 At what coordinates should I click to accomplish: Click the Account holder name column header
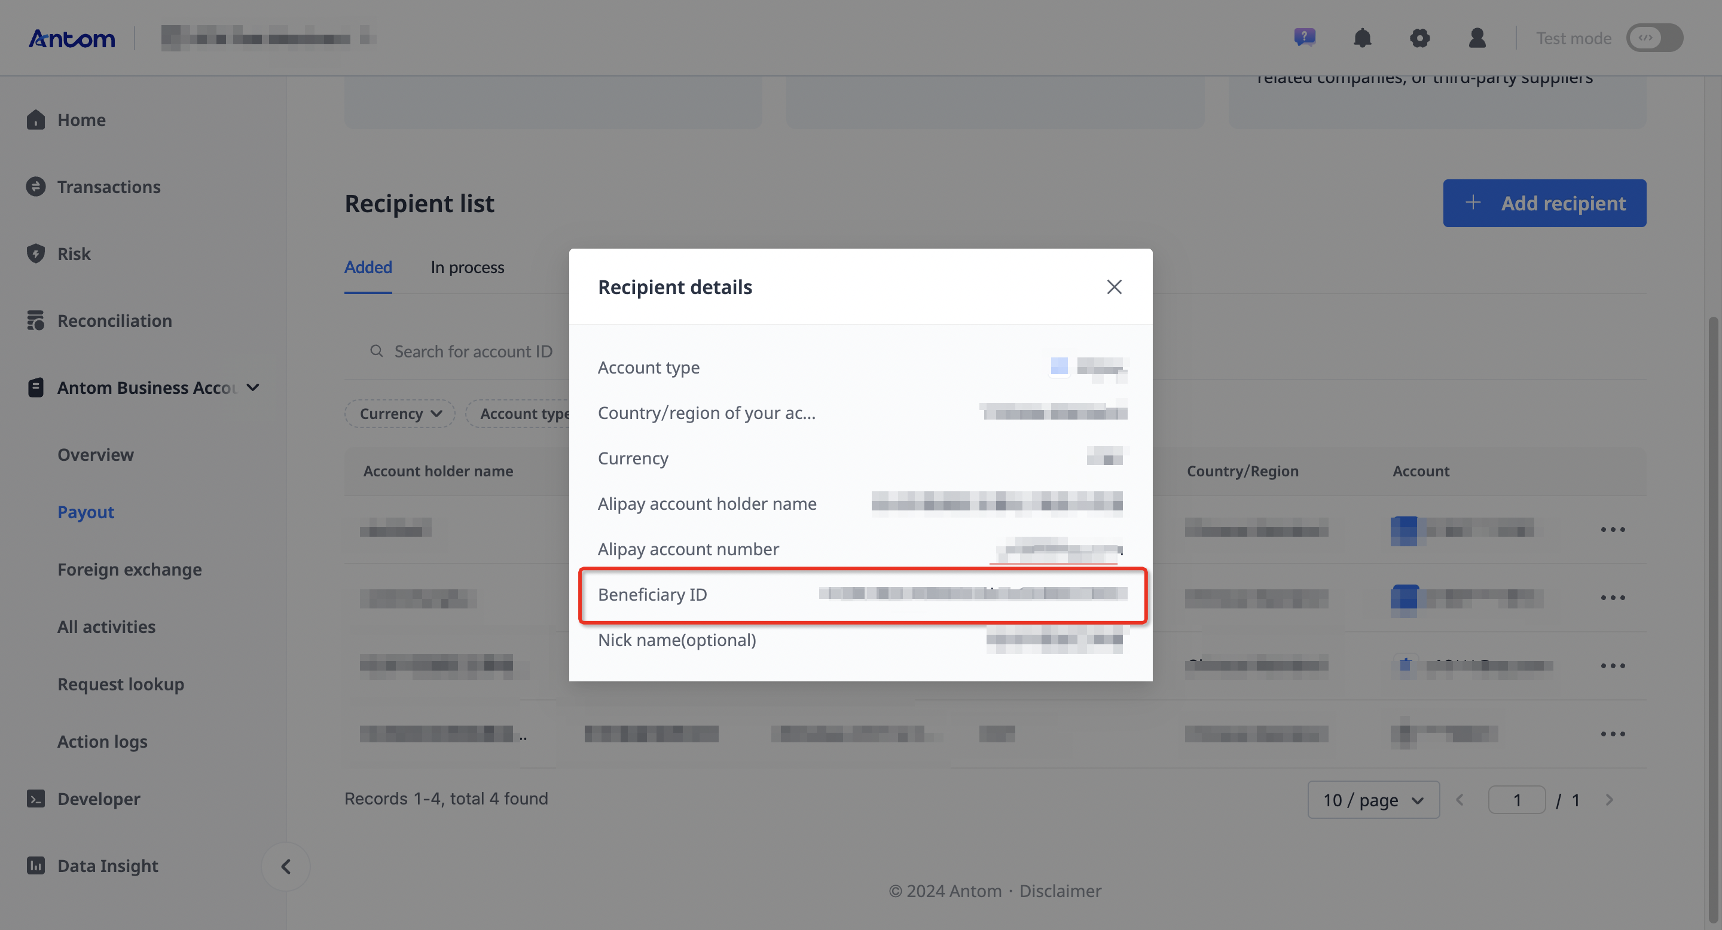click(x=438, y=471)
